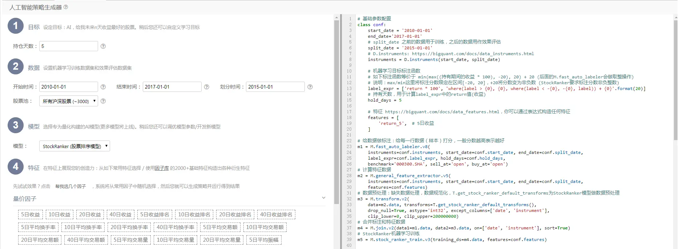Viewport: 679px width, 249px height.
Task: Open the 模型 StockRanker dropdown
Action: [x=74, y=146]
